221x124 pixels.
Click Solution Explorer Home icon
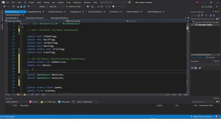[199, 15]
